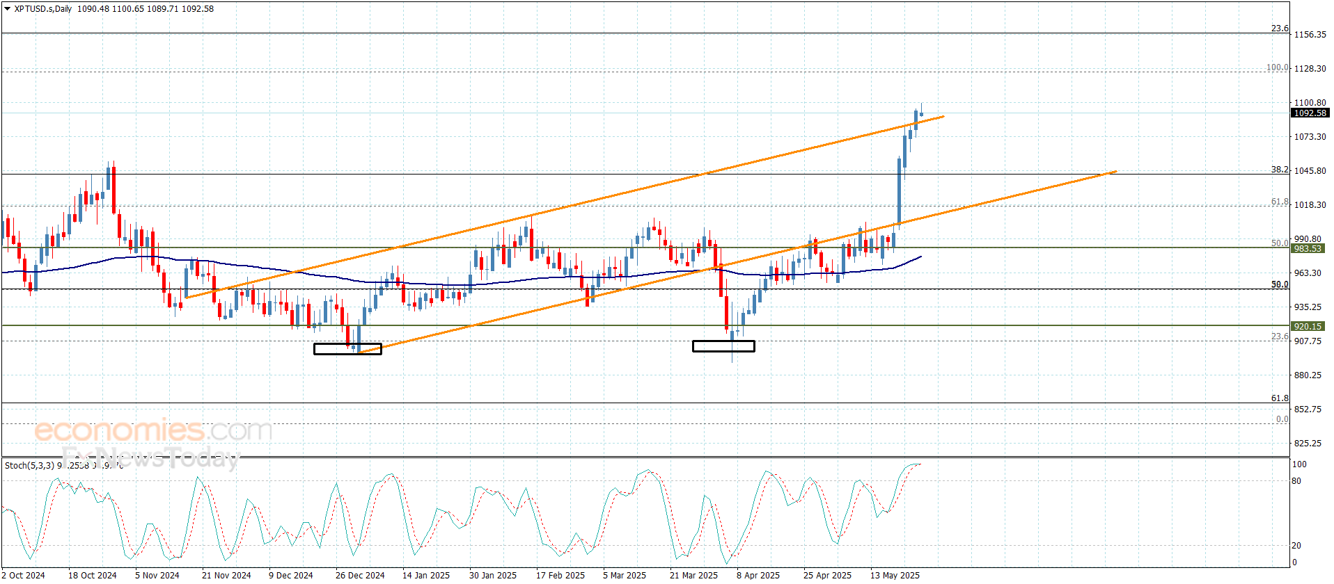Click the 5 Nov 2024 date label

click(157, 576)
